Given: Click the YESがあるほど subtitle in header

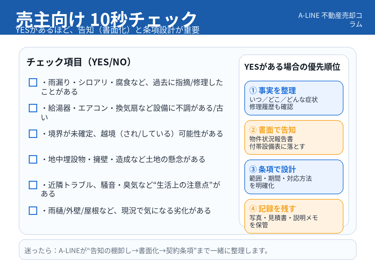Looking at the screenshot, I should click(x=107, y=30).
